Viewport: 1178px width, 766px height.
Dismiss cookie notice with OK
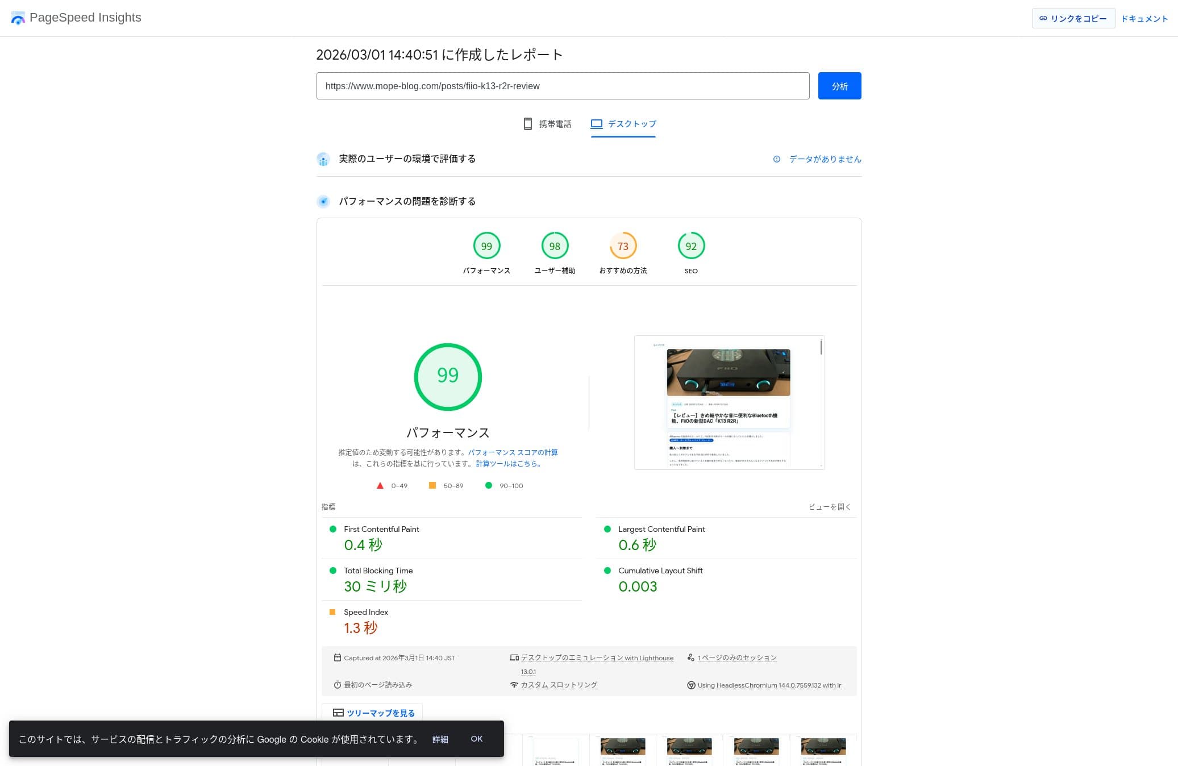point(476,739)
